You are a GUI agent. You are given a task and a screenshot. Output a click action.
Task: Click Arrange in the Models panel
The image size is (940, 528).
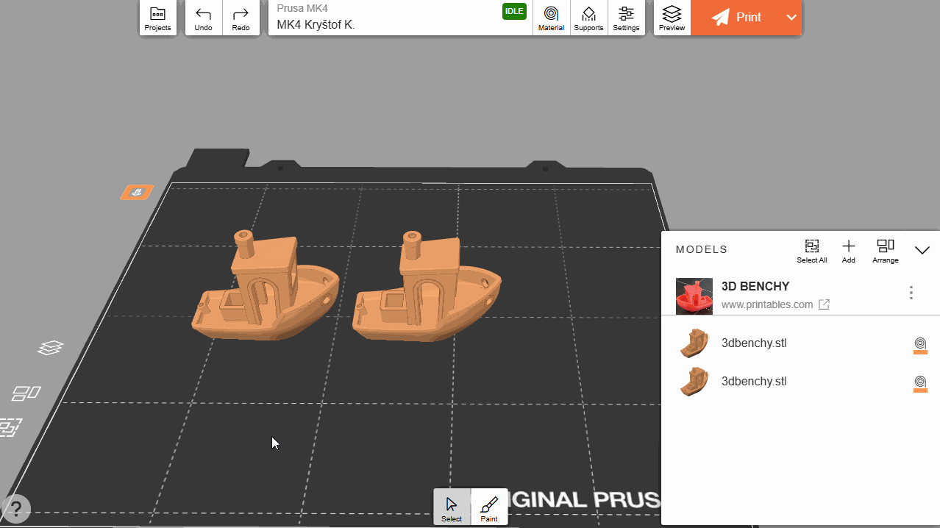tap(885, 250)
